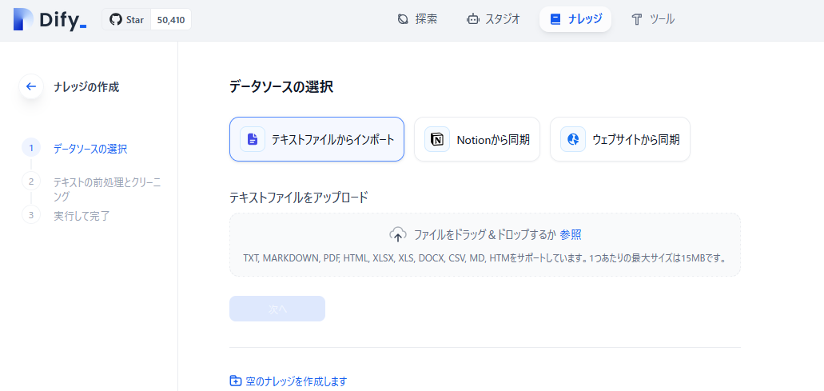Click the Dify logo

pyautogui.click(x=50, y=19)
